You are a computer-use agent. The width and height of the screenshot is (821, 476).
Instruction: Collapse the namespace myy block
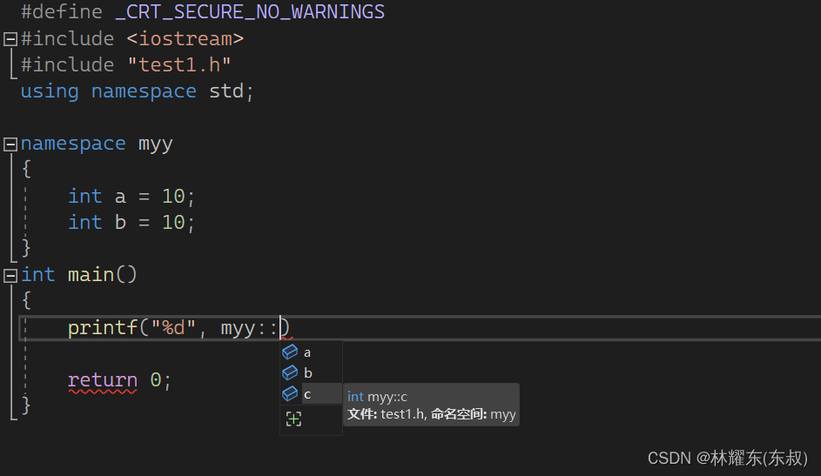point(10,144)
